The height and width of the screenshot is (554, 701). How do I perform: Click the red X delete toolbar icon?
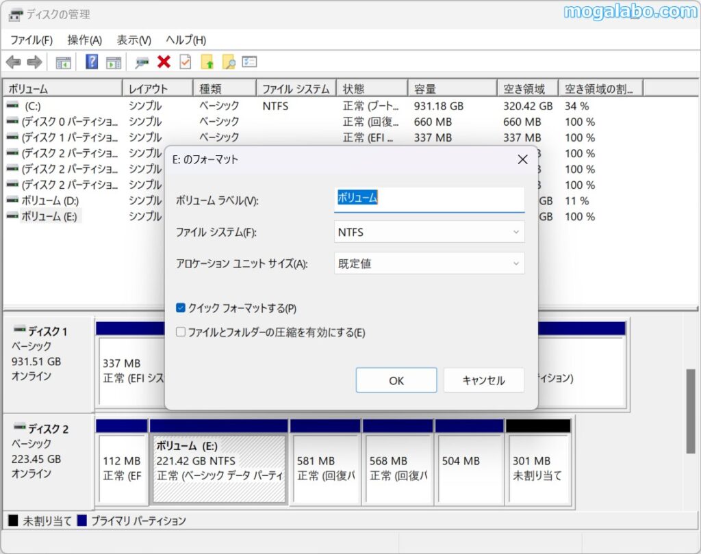point(164,62)
